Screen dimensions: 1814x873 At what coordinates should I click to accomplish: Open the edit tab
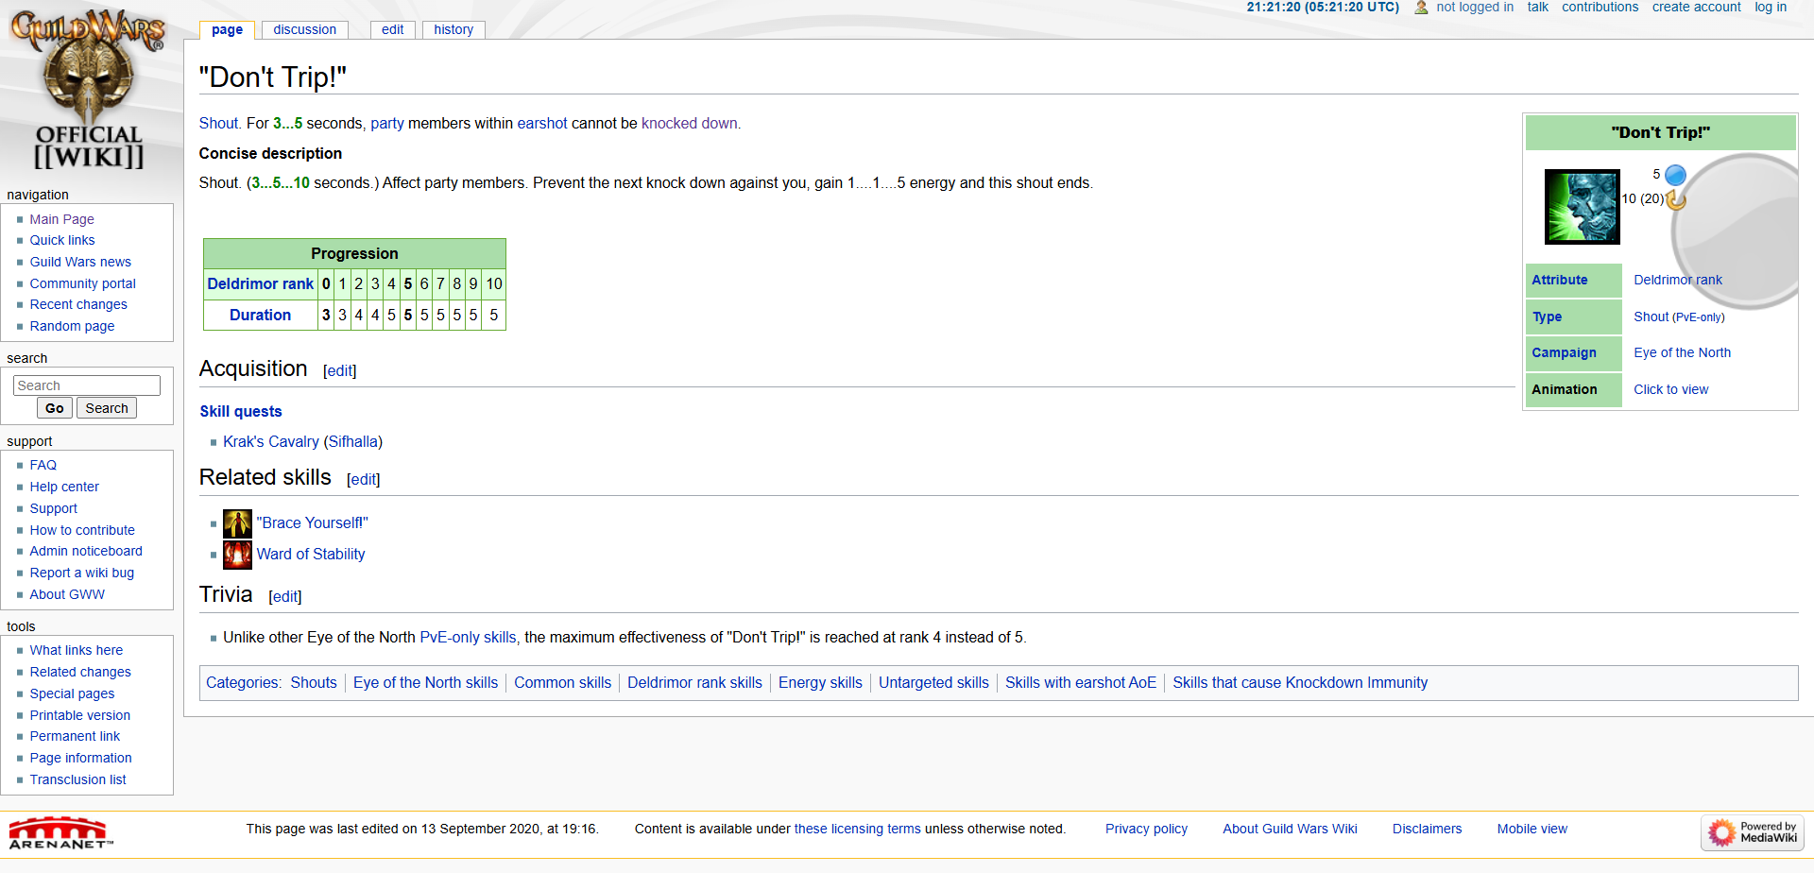pos(392,29)
